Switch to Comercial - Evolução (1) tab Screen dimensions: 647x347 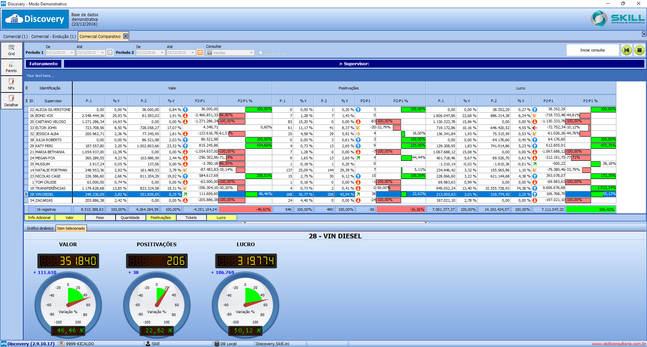click(x=54, y=36)
